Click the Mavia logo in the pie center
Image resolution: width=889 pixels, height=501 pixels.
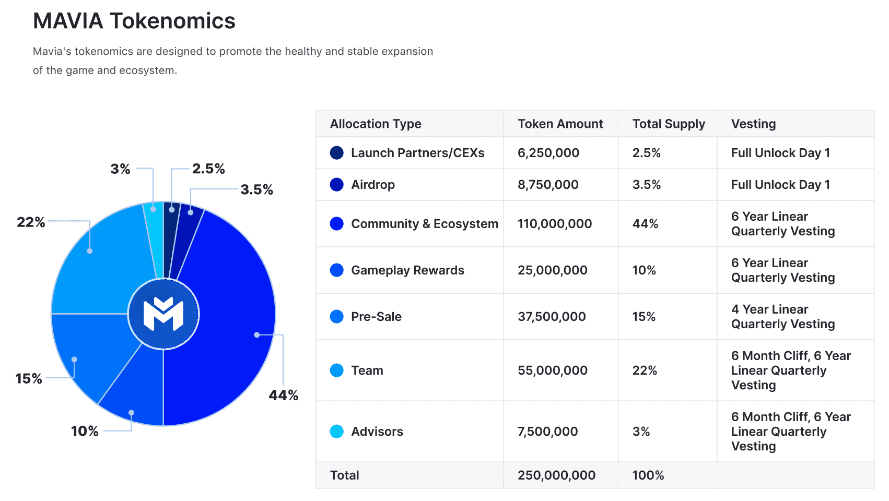point(163,314)
